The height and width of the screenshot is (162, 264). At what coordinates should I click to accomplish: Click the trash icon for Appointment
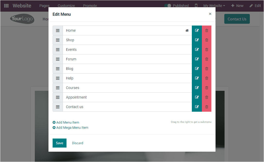[207, 97]
